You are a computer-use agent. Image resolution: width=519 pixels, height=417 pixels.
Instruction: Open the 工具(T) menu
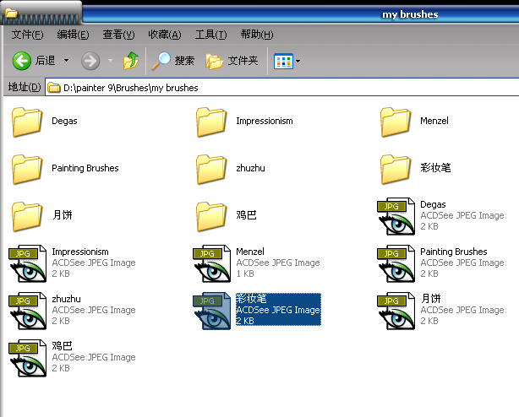tap(210, 35)
